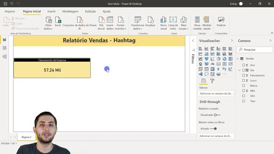Toggle the Manter todos os filtros switch

214,129
